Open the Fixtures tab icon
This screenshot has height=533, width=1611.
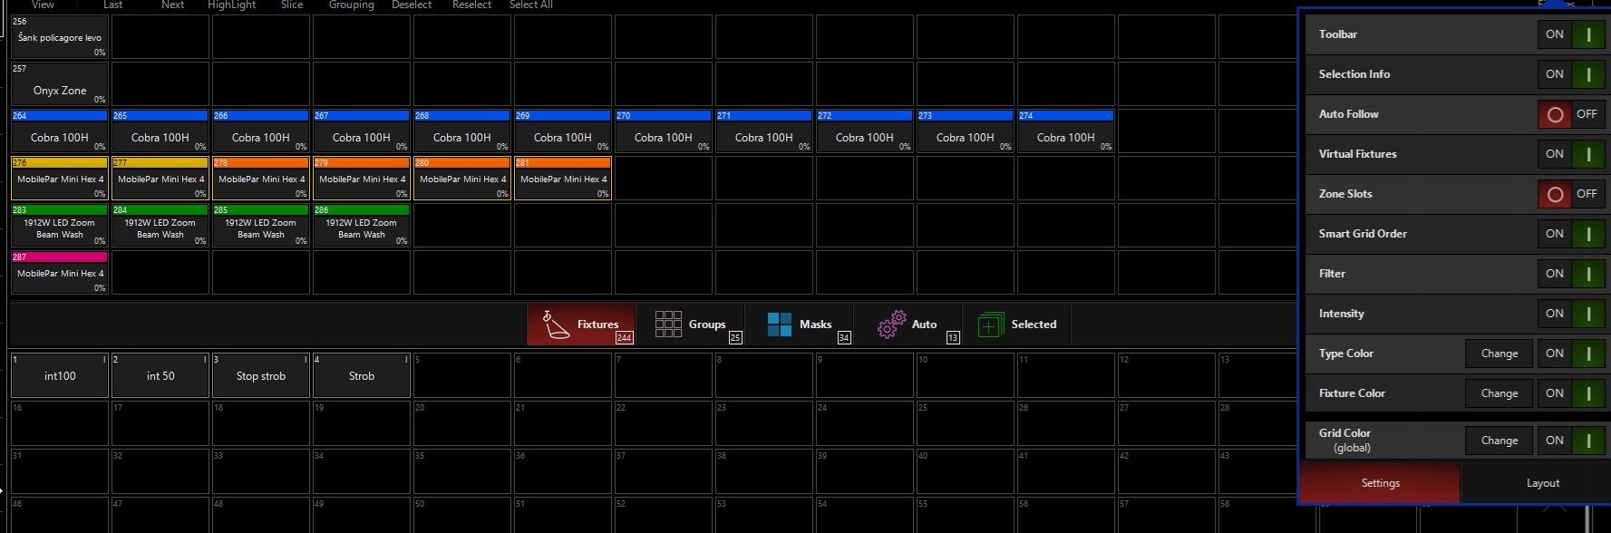click(556, 325)
